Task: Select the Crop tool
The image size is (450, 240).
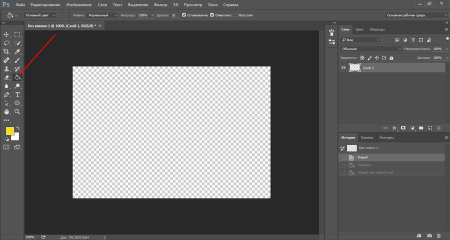Action: 6,51
